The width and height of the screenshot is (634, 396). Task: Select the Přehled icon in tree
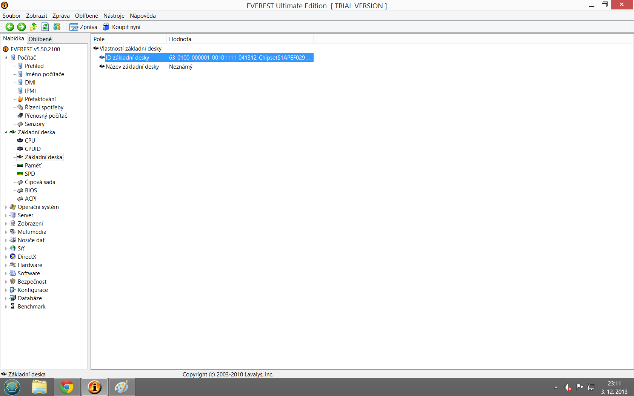[x=20, y=66]
